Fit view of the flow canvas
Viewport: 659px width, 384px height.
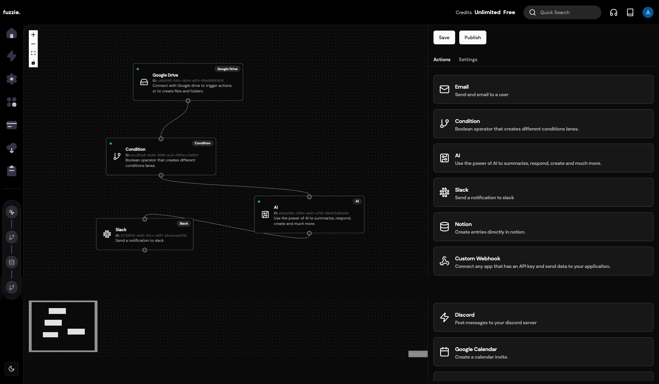click(33, 53)
